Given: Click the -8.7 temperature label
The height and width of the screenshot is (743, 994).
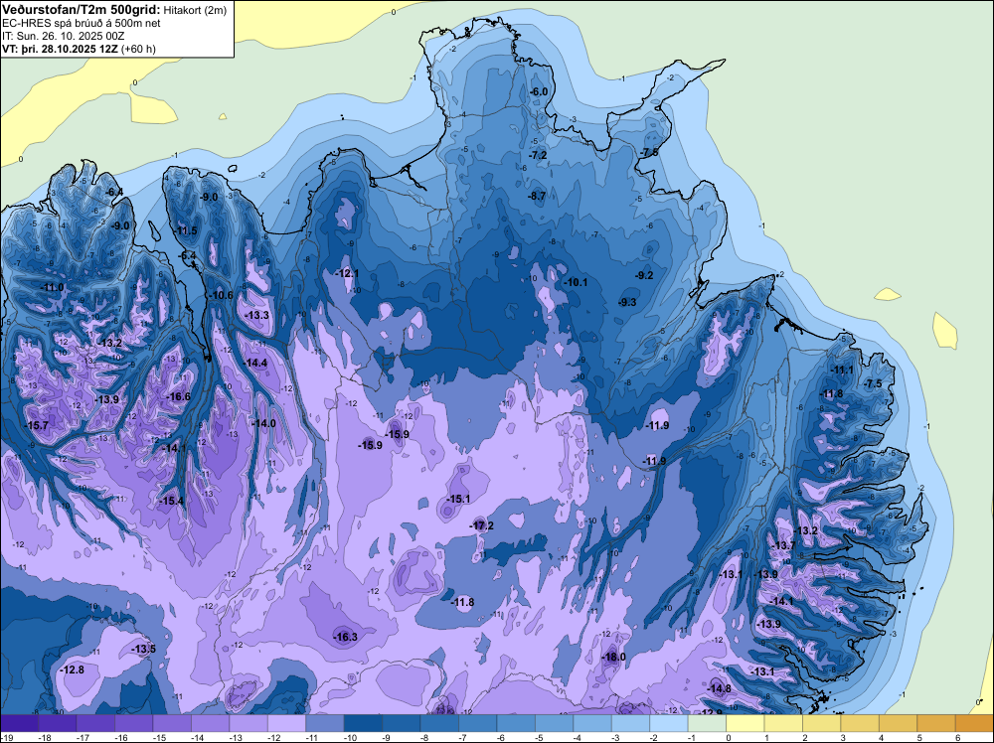Looking at the screenshot, I should coord(537,197).
